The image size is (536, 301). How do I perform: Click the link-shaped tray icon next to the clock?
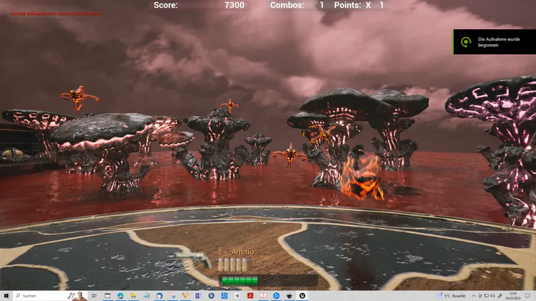(x=500, y=296)
